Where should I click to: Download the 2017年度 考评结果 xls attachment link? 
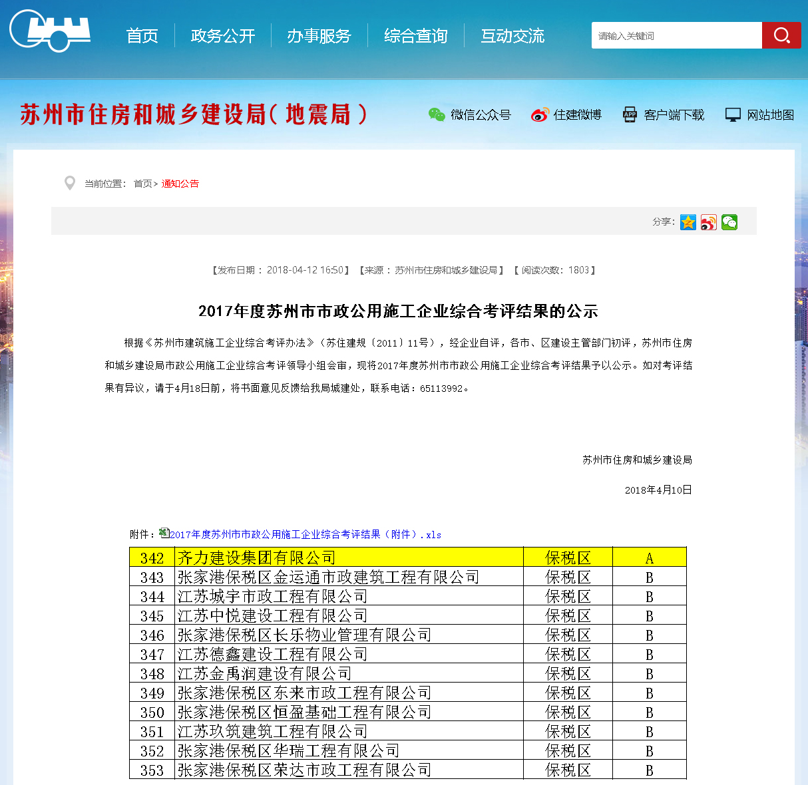[305, 535]
